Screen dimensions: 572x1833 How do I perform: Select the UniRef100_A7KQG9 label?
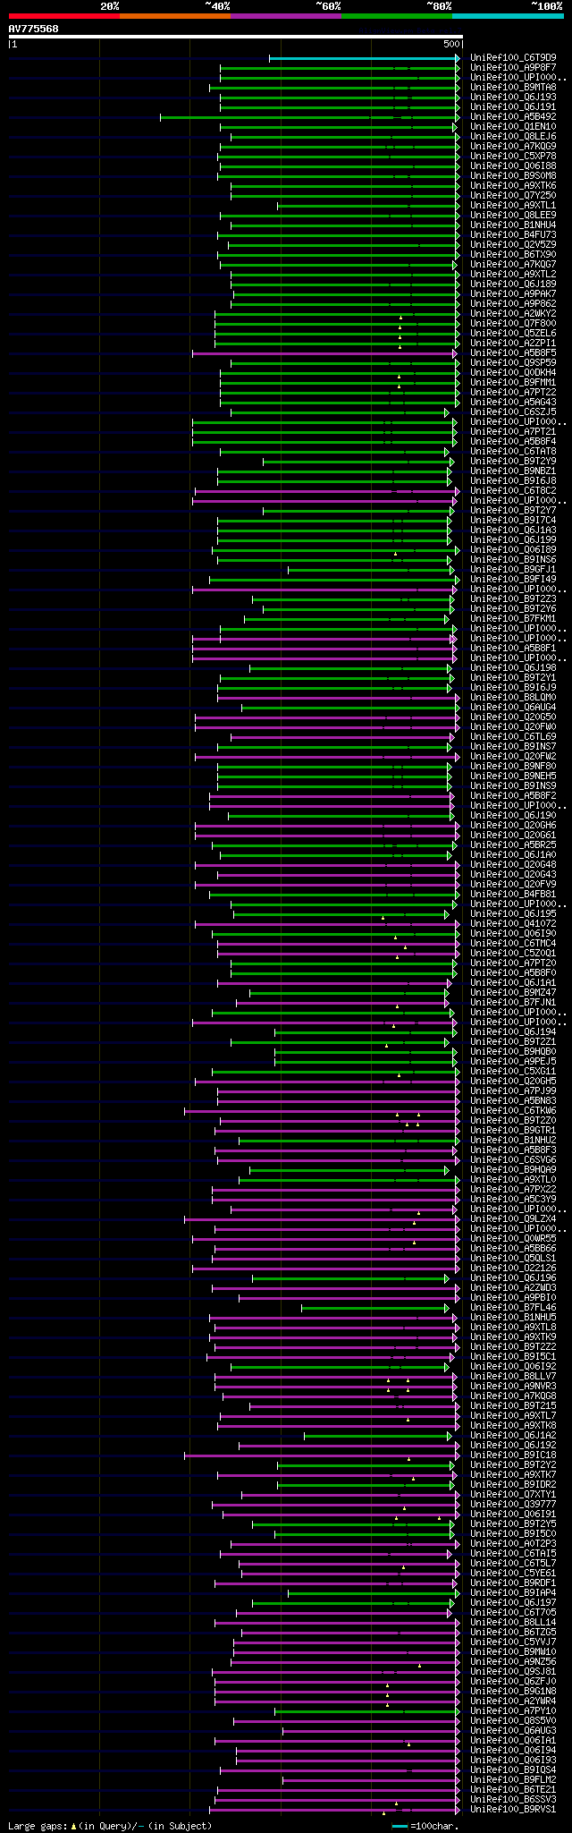click(513, 147)
